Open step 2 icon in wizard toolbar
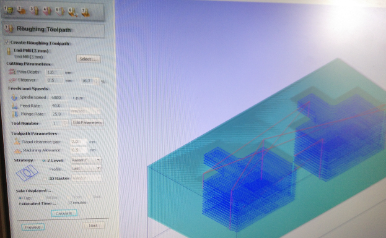 point(22,11)
